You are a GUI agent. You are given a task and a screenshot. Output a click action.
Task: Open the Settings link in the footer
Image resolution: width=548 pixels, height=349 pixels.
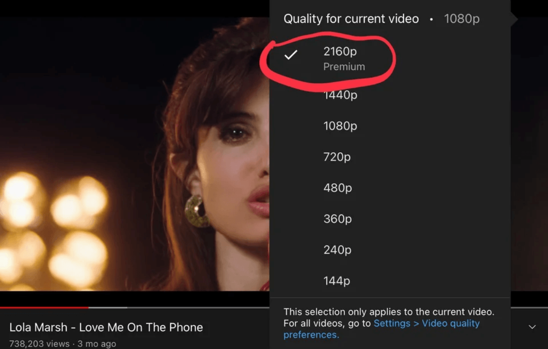pyautogui.click(x=392, y=323)
